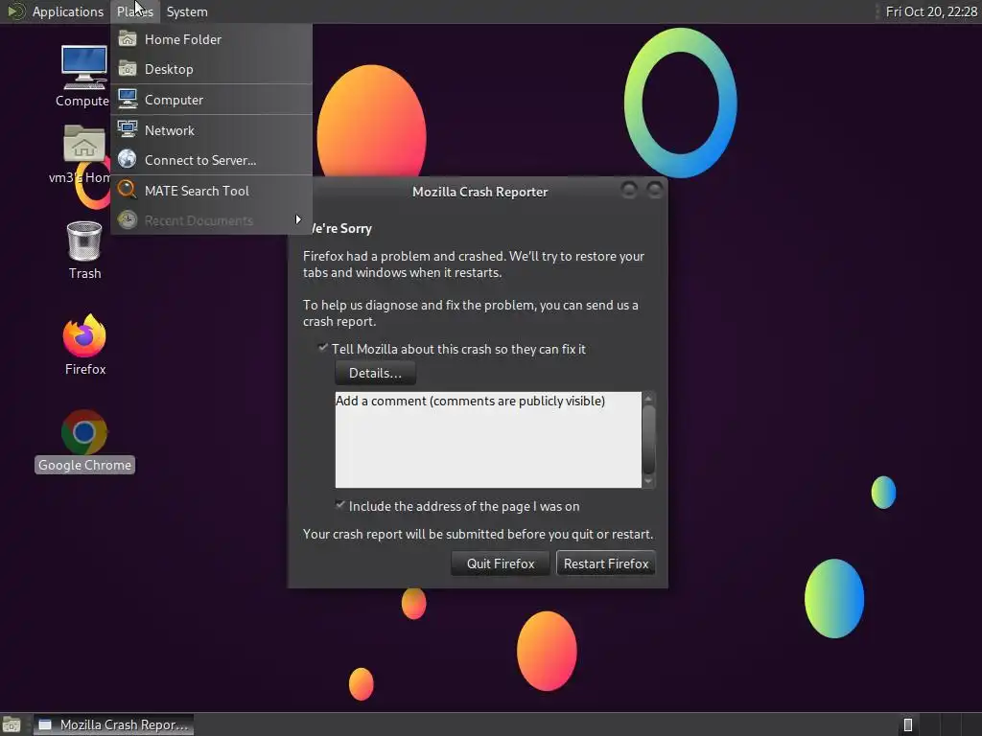Select Home Folder from Places menu
This screenshot has height=736, width=982.
[212, 39]
